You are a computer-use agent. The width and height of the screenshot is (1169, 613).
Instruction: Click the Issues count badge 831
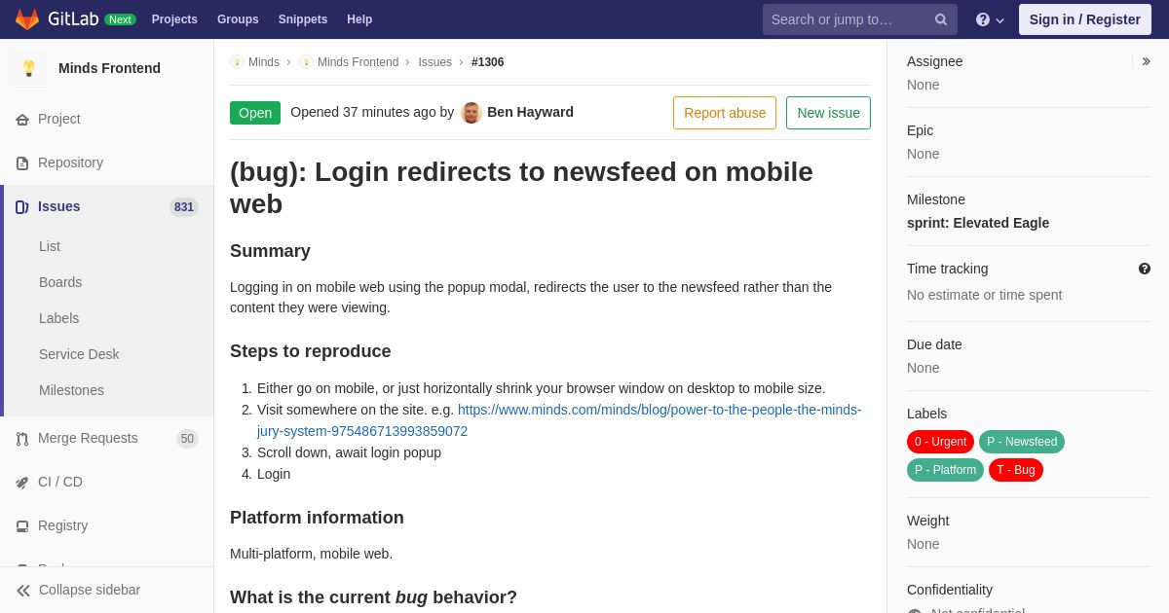[184, 207]
